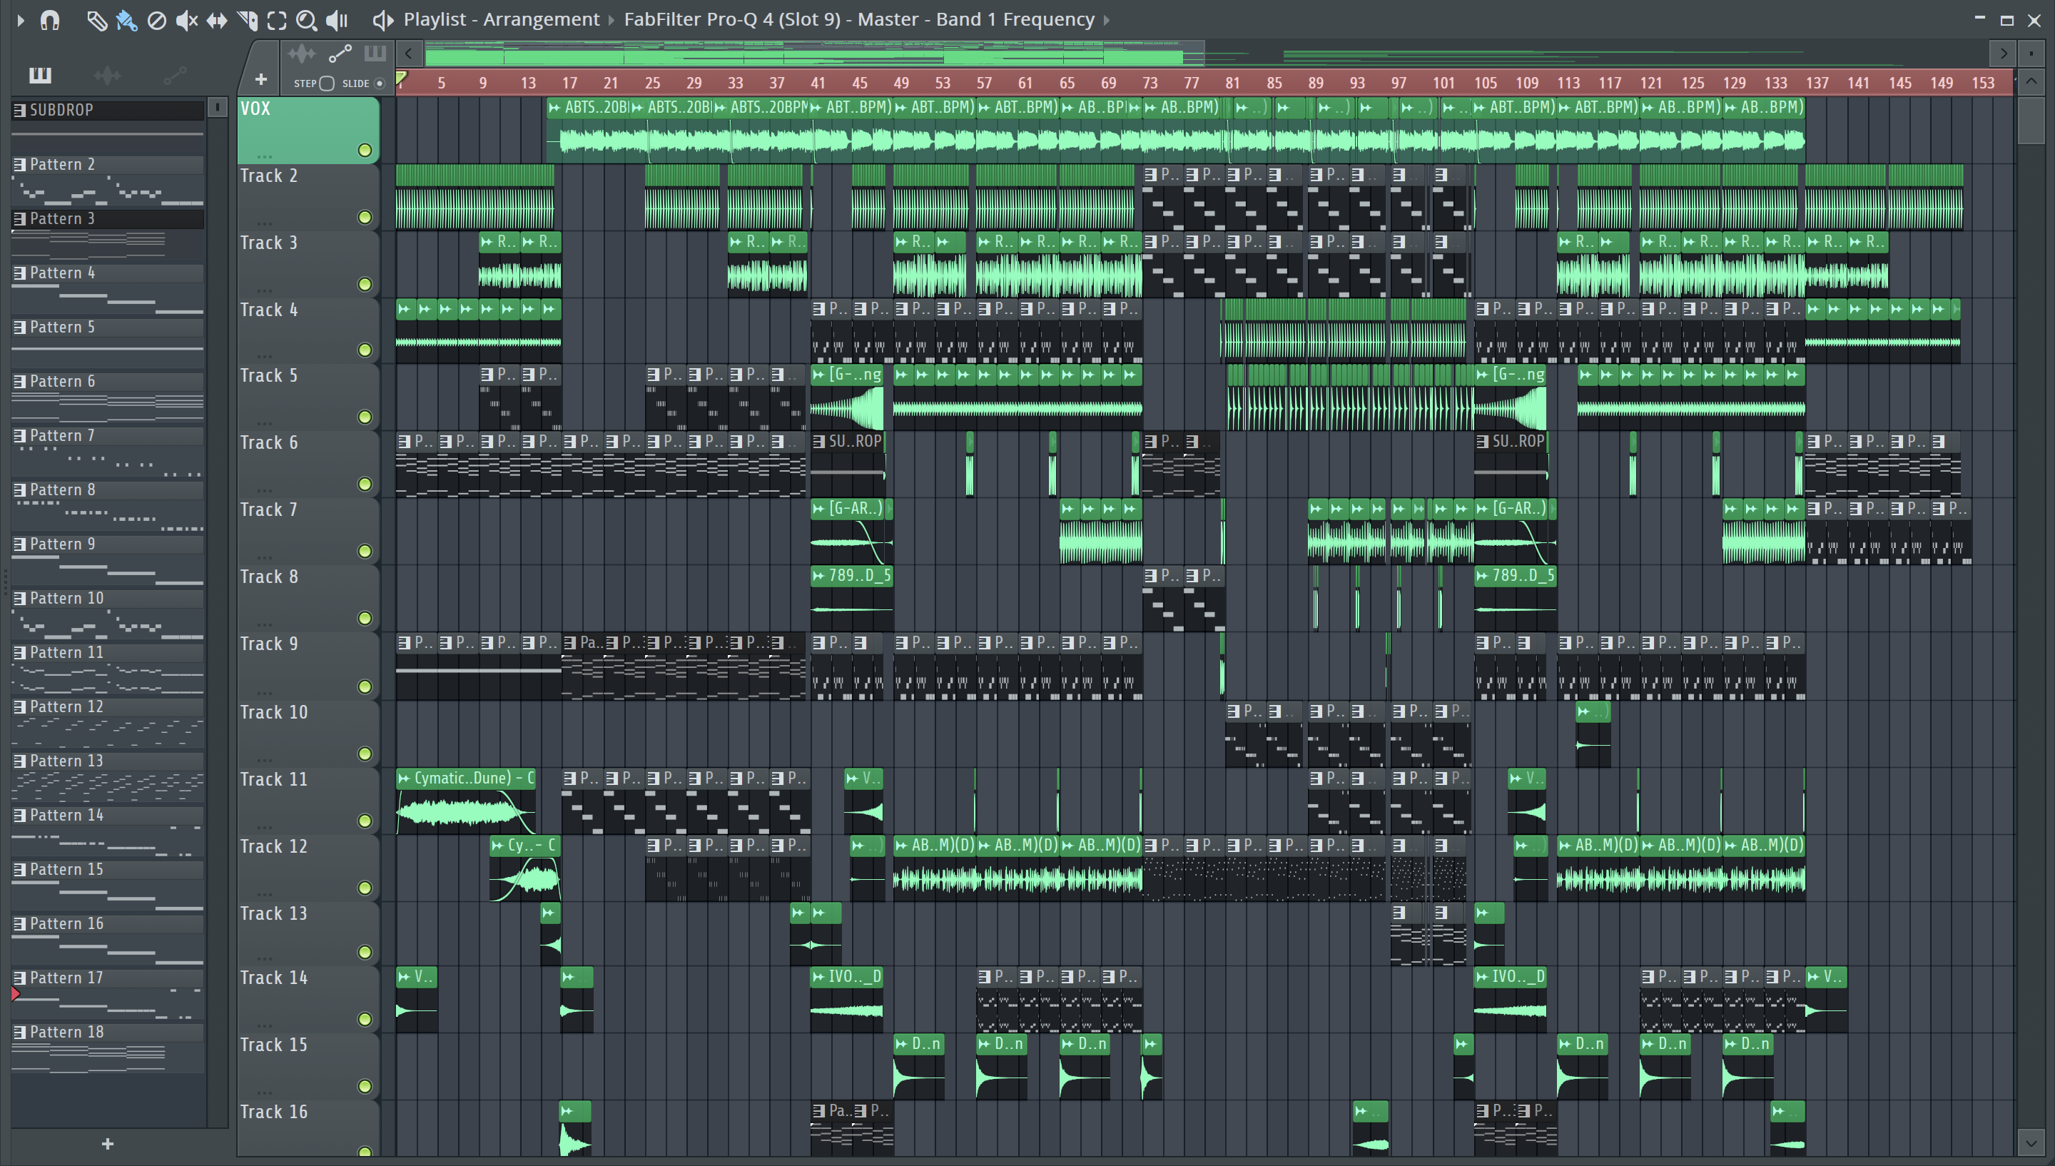
Task: Open Cymatic..Dune clip menu on Track 11
Action: (405, 778)
